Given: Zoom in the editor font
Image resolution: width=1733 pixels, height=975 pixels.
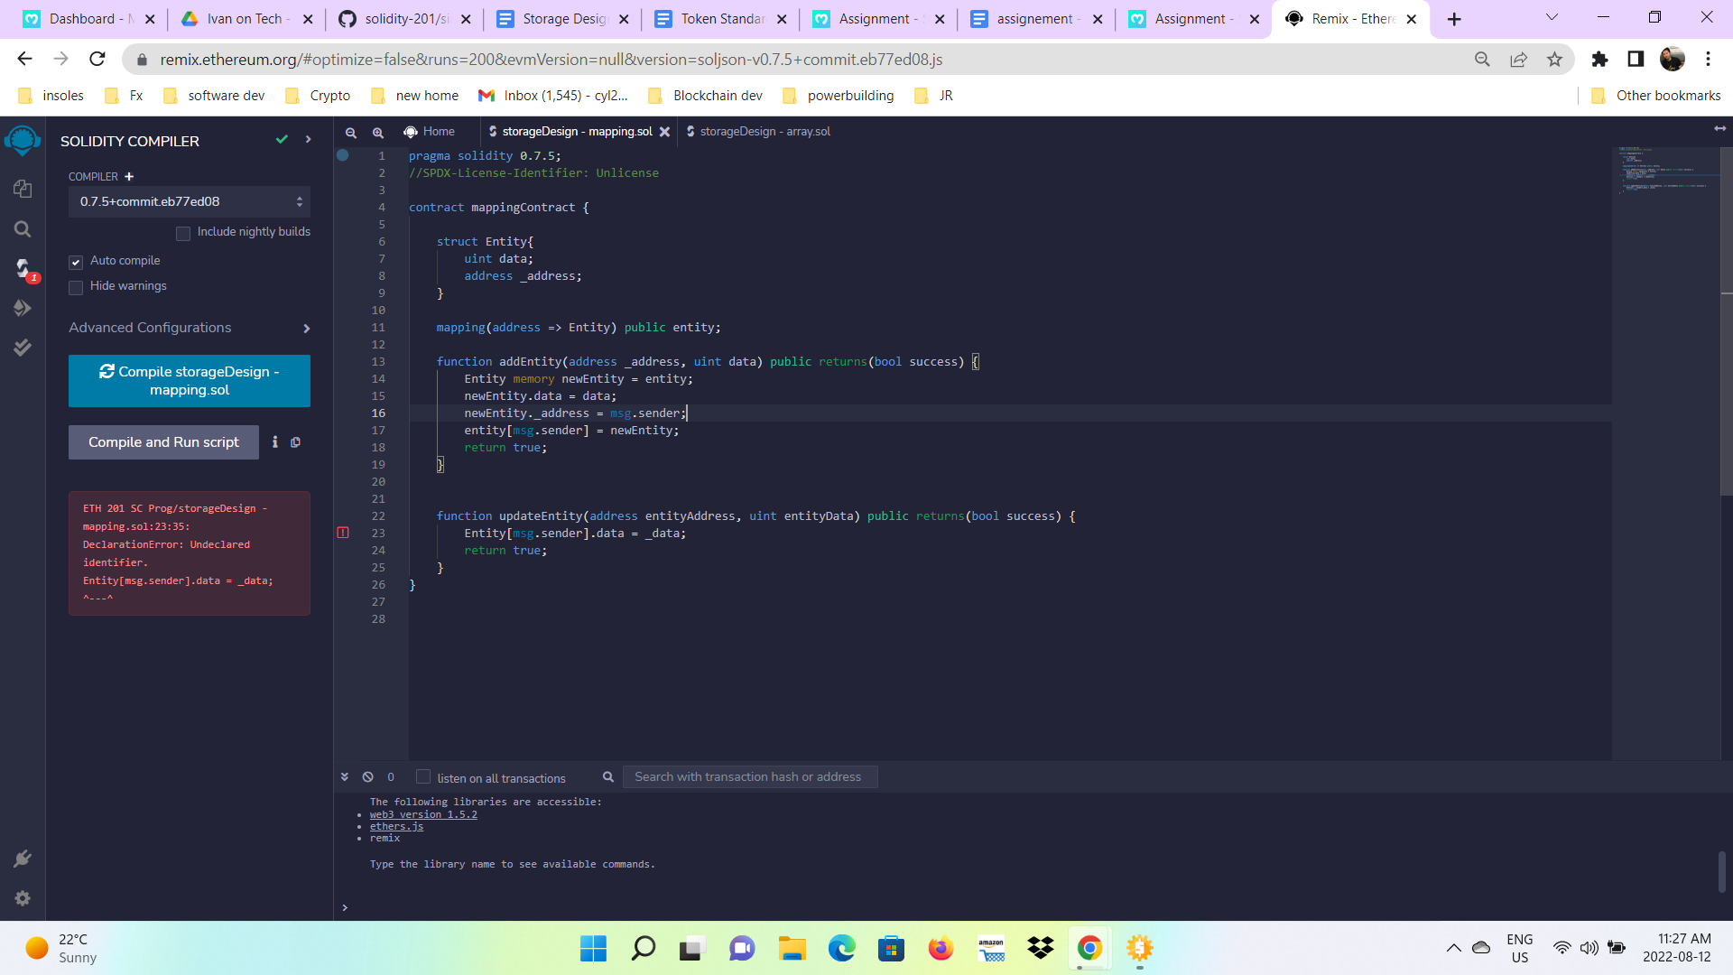Looking at the screenshot, I should click(378, 132).
